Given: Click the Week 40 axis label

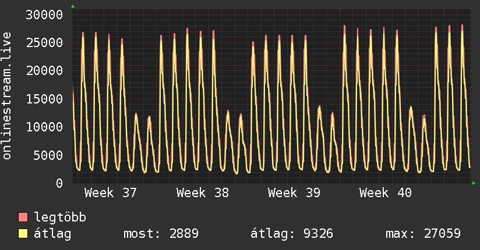Looking at the screenshot, I should 386,193.
